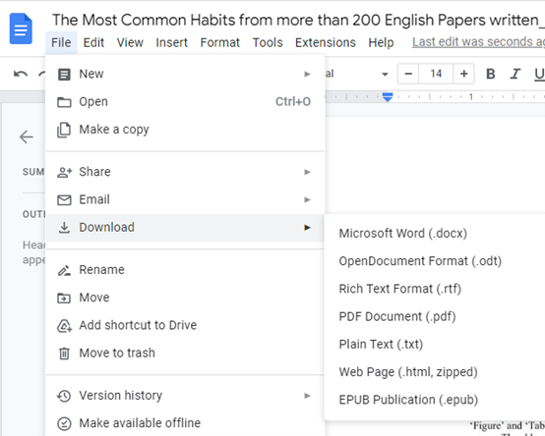
Task: Click the Undo arrow icon
Action: tap(21, 74)
